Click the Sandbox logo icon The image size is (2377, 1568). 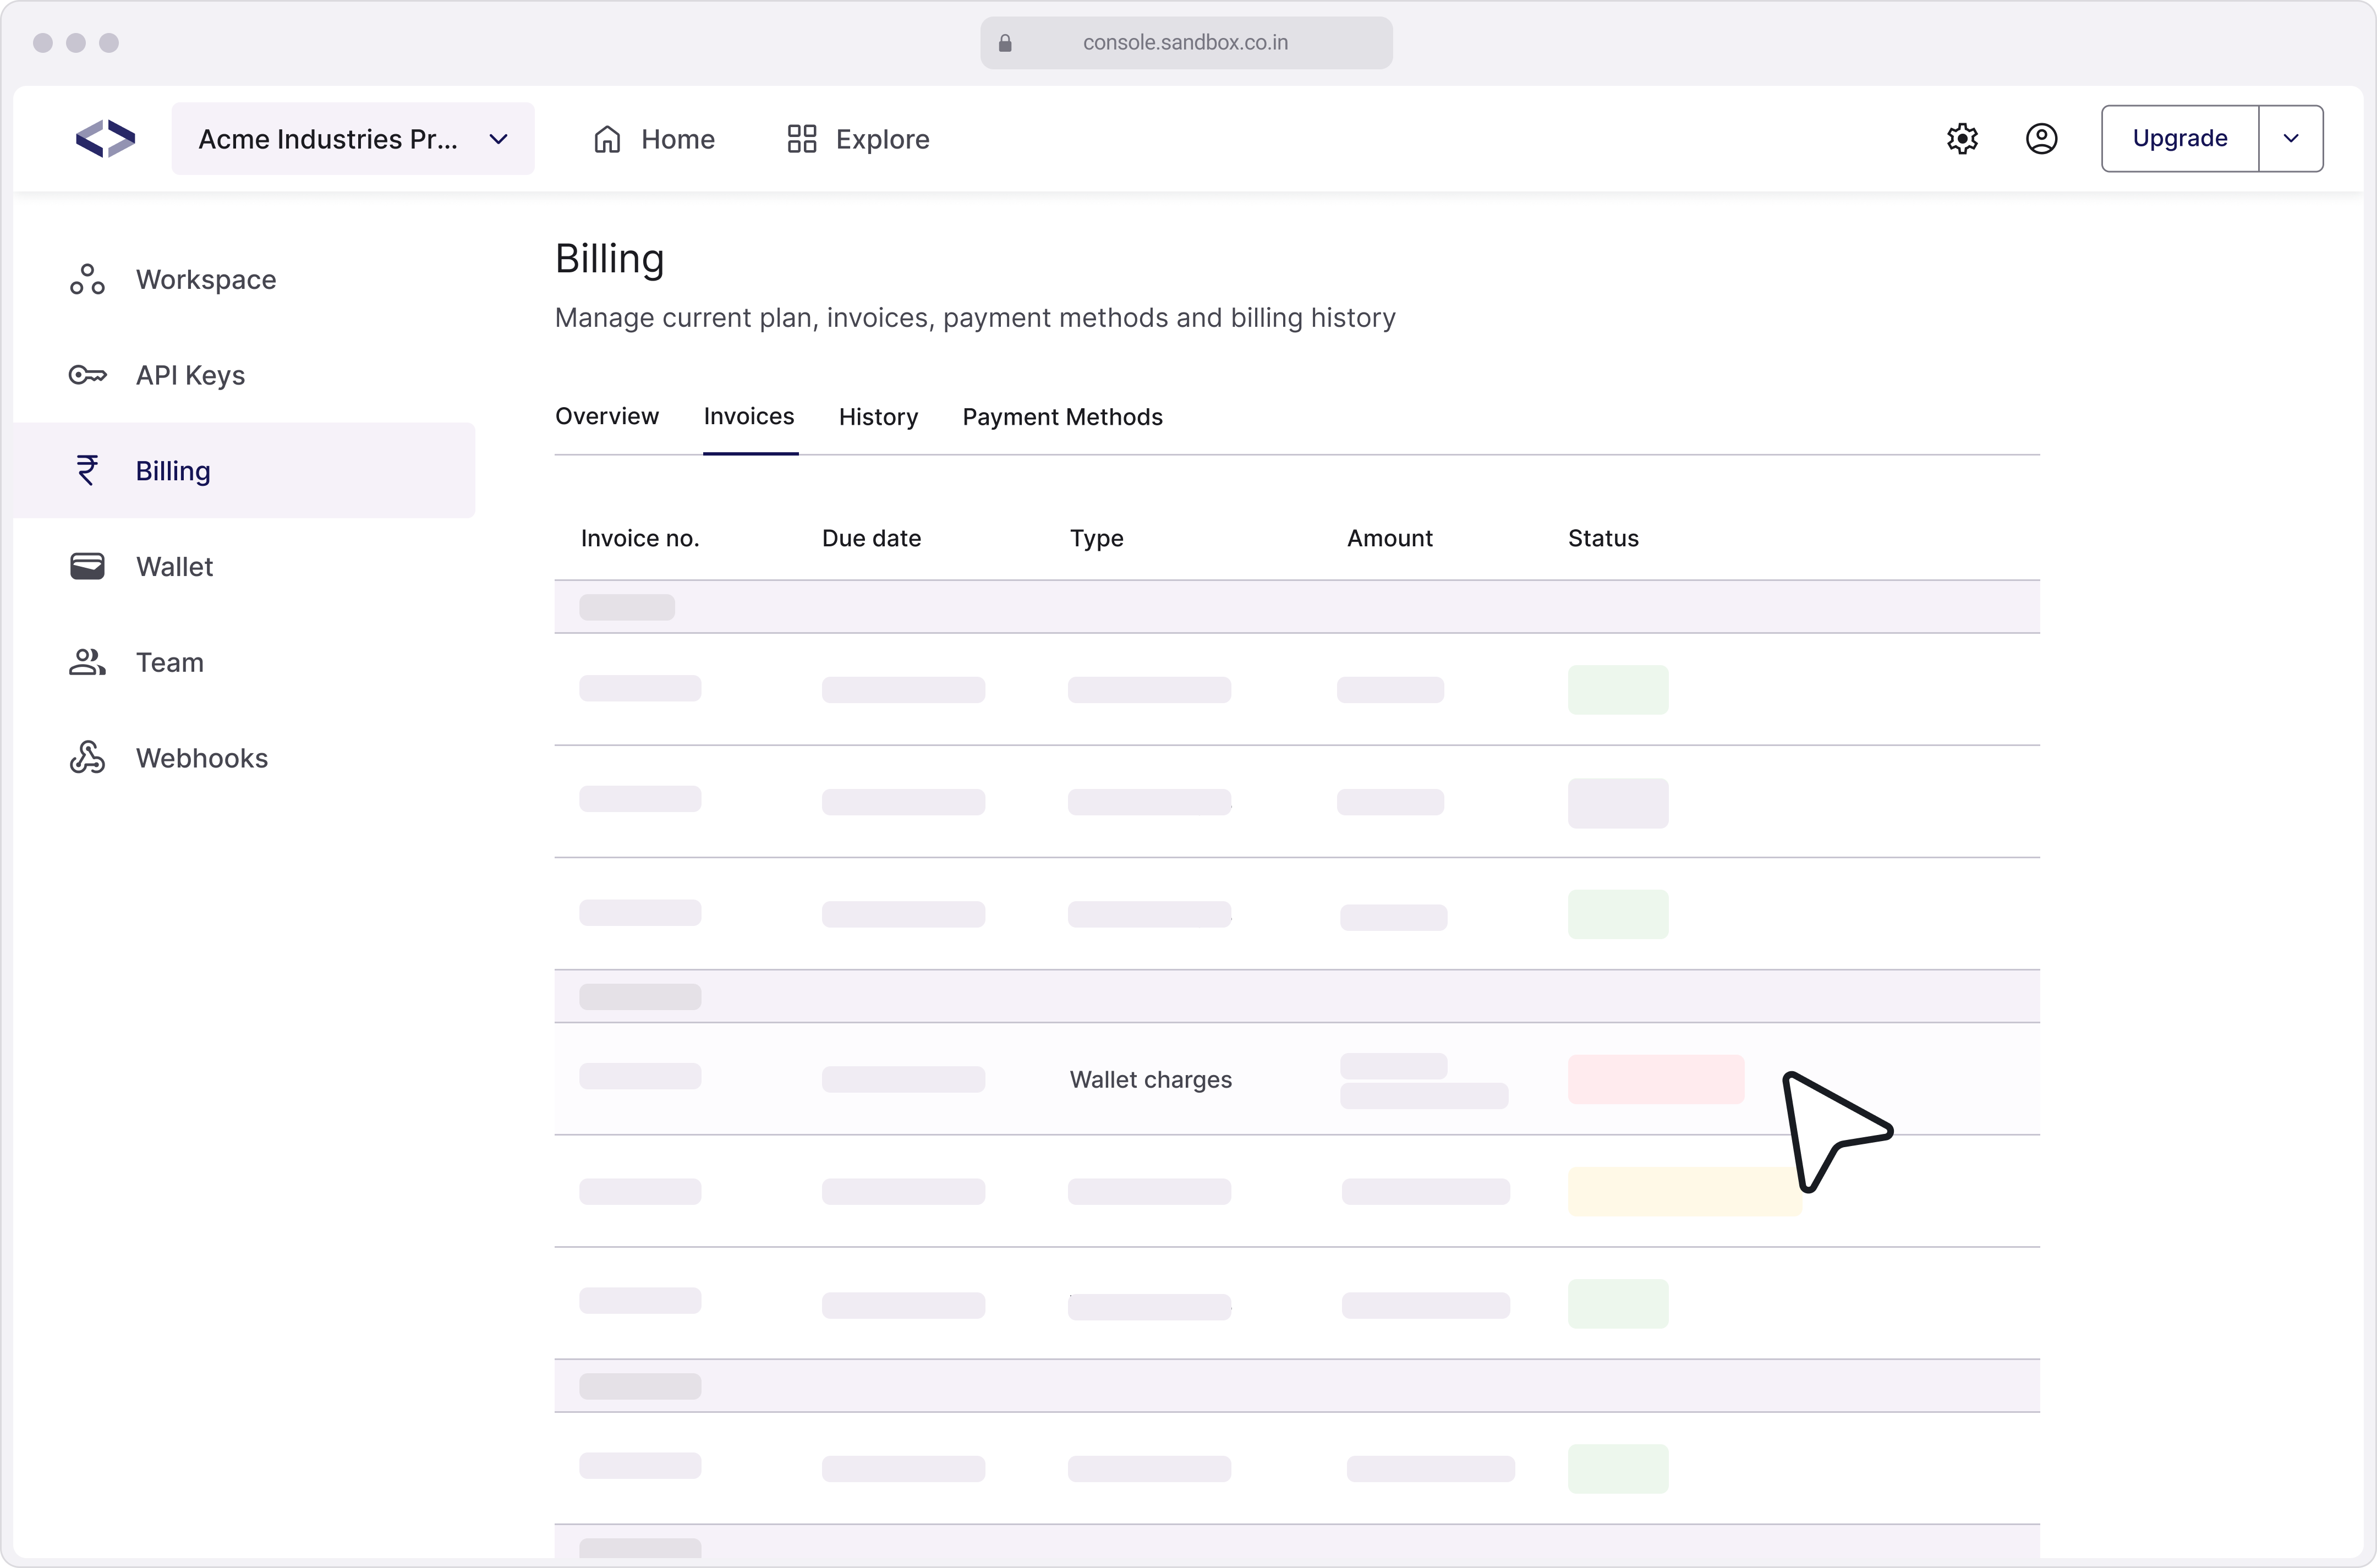click(x=105, y=139)
